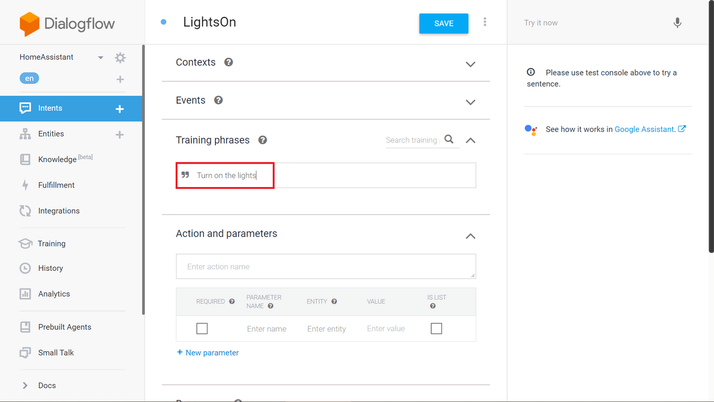Click the quote icon in training phrase field
Image resolution: width=714 pixels, height=402 pixels.
click(186, 175)
